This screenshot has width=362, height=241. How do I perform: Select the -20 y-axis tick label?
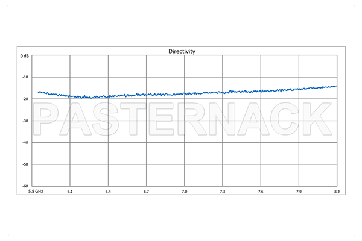[x=25, y=99]
